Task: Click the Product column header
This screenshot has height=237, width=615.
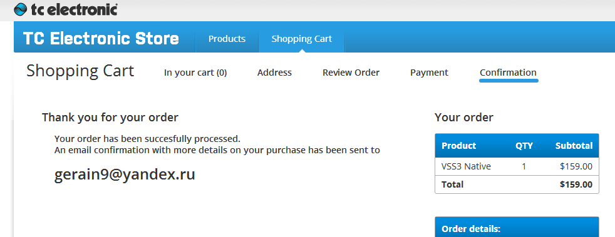Action: click(x=459, y=146)
